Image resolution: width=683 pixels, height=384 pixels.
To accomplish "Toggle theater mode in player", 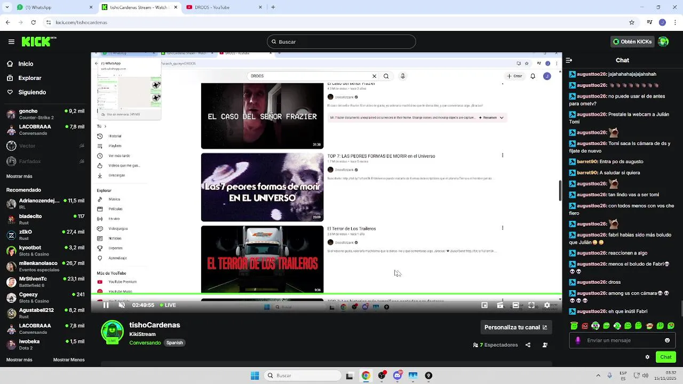I will (x=515, y=305).
